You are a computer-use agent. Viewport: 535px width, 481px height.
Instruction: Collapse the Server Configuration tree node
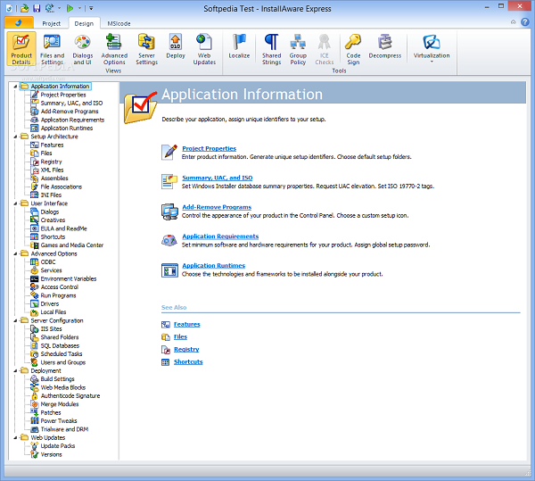pos(15,320)
